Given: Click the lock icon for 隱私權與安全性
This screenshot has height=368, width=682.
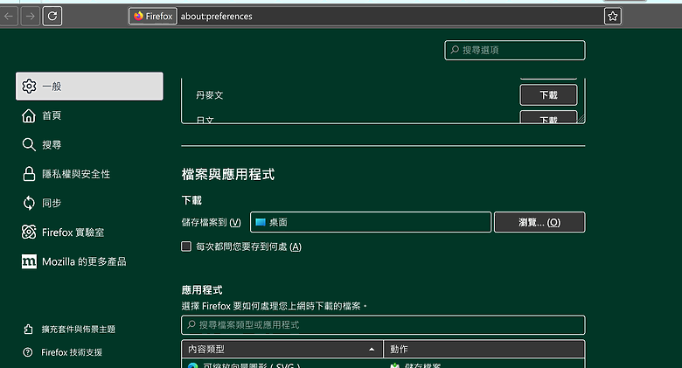Looking at the screenshot, I should click(29, 174).
